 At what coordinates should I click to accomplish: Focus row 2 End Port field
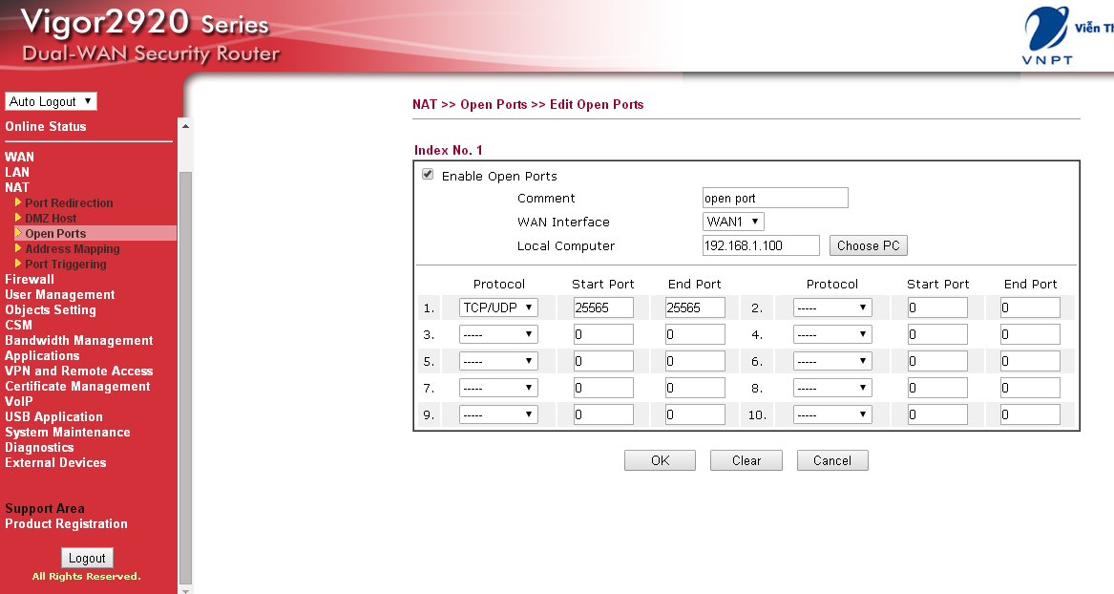pyautogui.click(x=1030, y=308)
